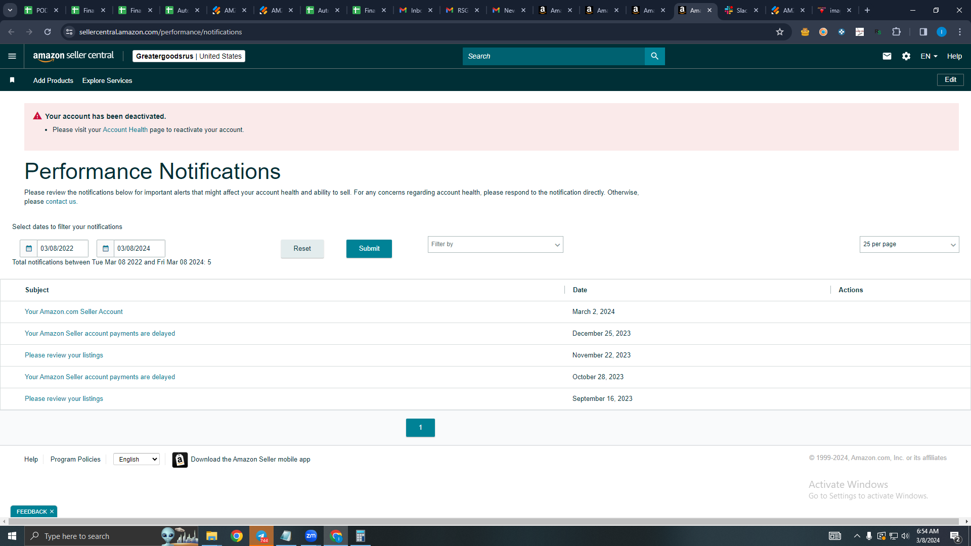Open the EN language dropdown

tap(929, 56)
